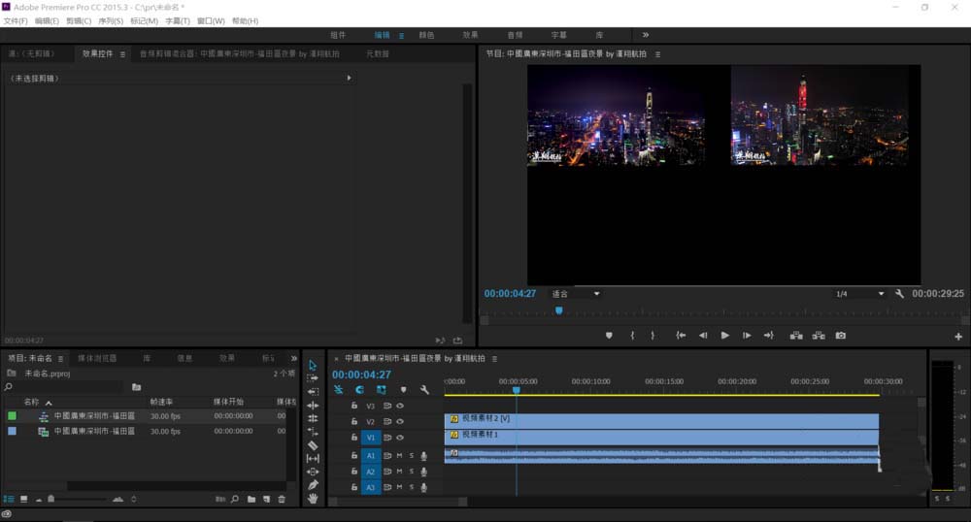Viewport: 971px width, 522px height.
Task: Click the trash icon in project panel
Action: [x=282, y=499]
